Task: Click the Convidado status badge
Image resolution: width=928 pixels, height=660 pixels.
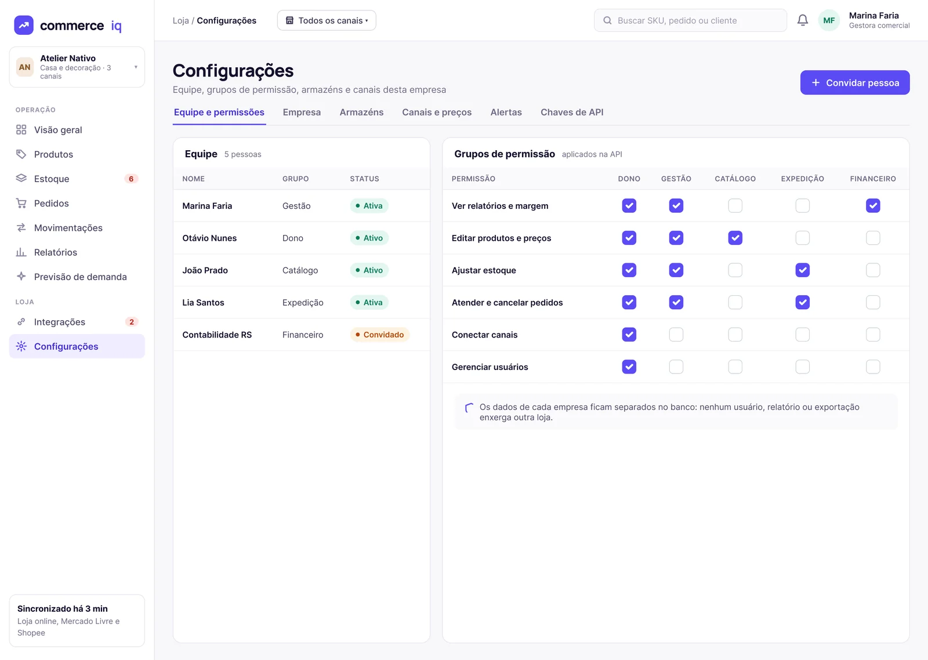Action: coord(380,335)
